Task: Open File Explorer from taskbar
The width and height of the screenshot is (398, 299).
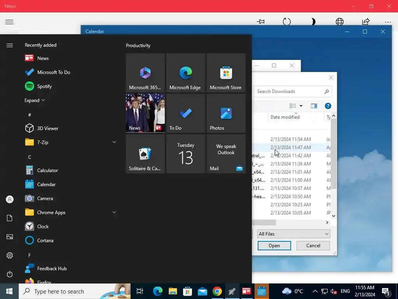Action: [x=173, y=291]
